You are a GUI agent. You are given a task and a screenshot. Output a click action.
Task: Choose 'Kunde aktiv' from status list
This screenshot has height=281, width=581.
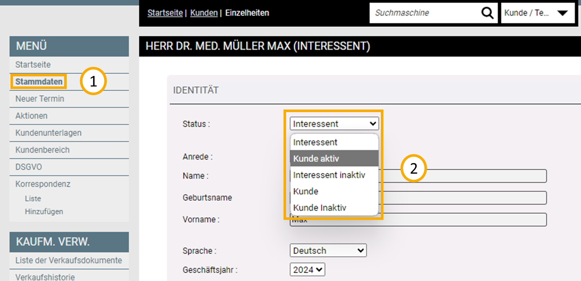[x=334, y=158]
